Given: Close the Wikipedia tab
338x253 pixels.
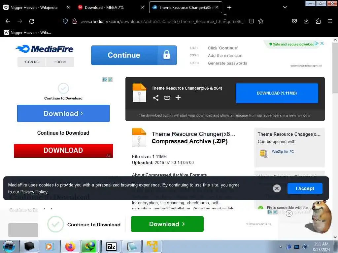Looking at the screenshot, I should [68, 7].
